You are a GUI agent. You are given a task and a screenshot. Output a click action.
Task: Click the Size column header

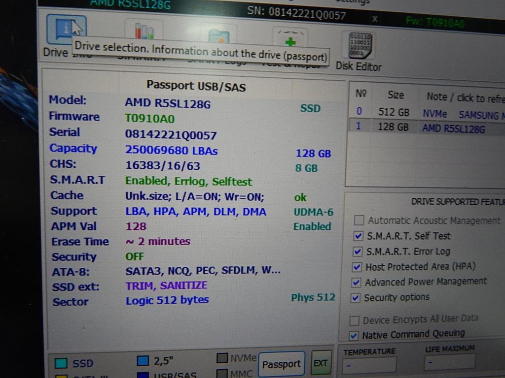point(396,95)
